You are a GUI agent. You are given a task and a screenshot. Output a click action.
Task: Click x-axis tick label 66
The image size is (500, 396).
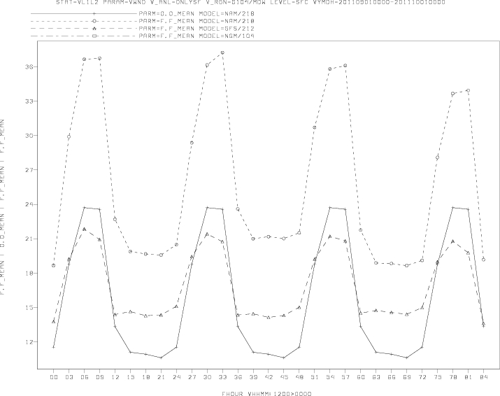pos(392,377)
